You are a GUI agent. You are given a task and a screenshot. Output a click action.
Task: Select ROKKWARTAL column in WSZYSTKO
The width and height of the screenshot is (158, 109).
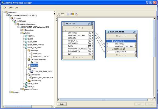tap(78, 51)
